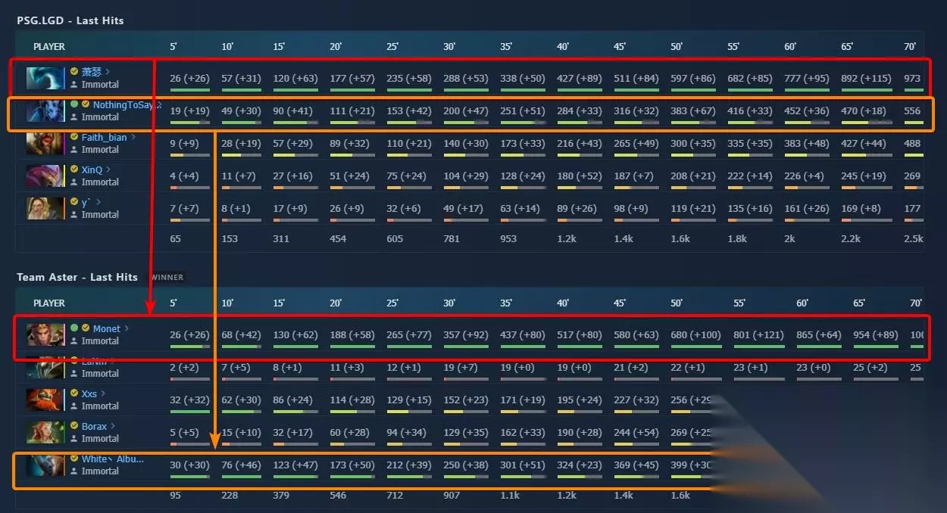
Task: Click verified badge next to y`
Action: (x=74, y=202)
